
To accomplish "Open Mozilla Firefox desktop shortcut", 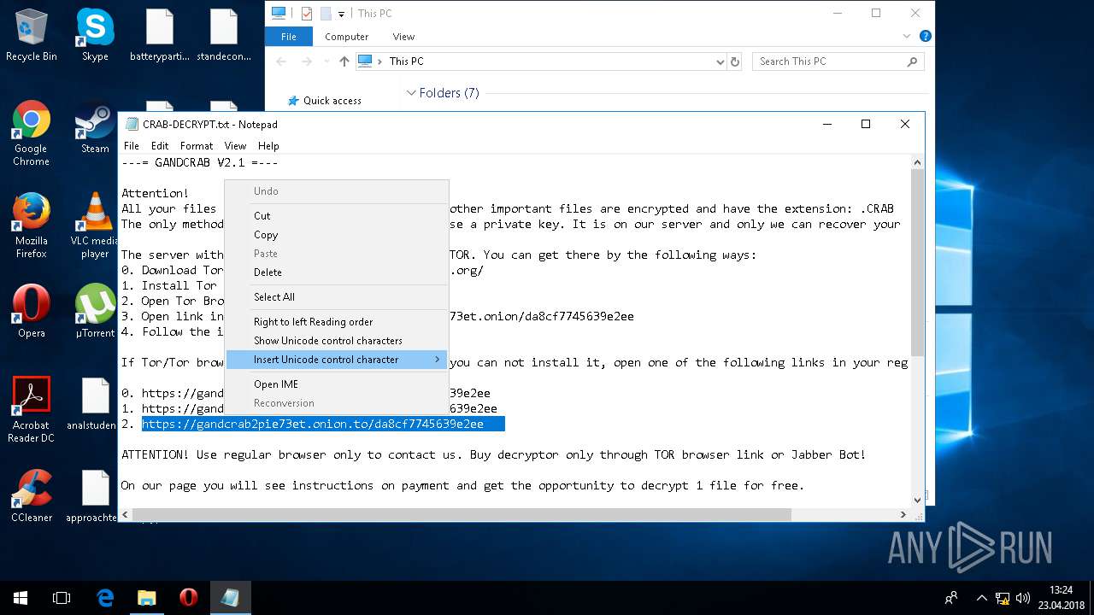I will pos(32,226).
